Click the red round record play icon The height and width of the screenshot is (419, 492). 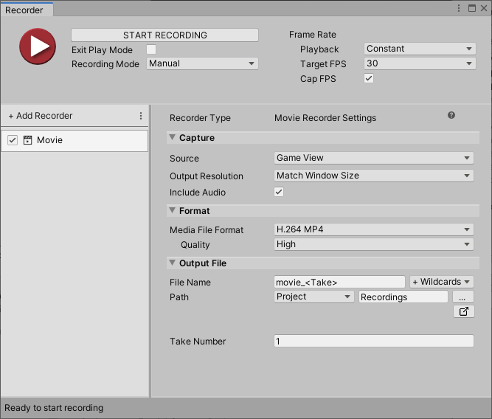pos(38,46)
